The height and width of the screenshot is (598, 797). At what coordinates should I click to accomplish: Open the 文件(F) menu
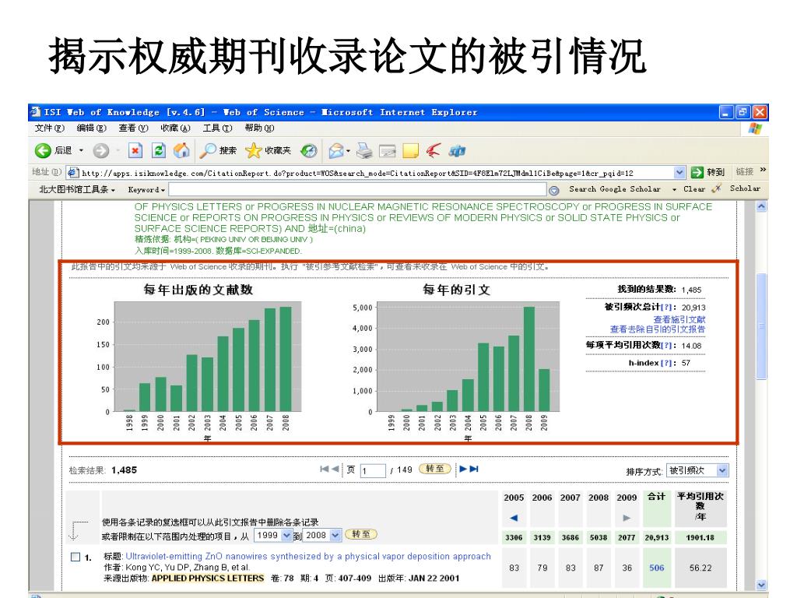49,128
